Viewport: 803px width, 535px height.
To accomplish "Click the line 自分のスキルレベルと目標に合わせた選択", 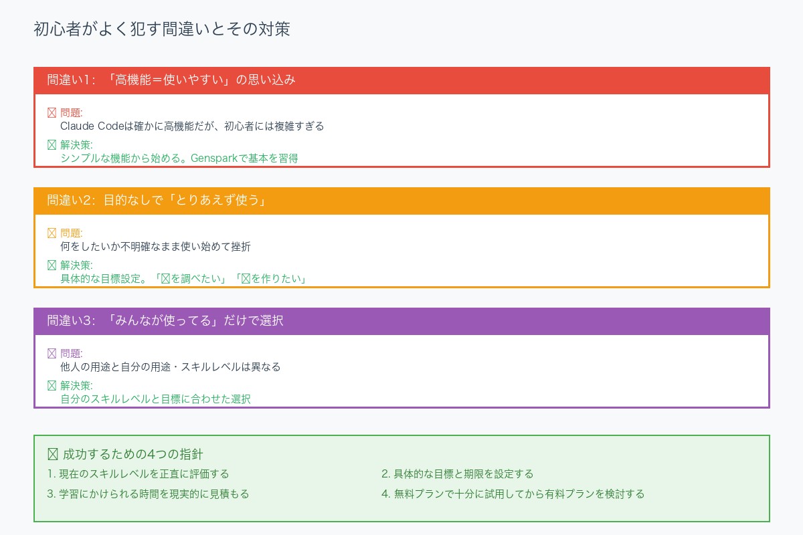I will 156,399.
